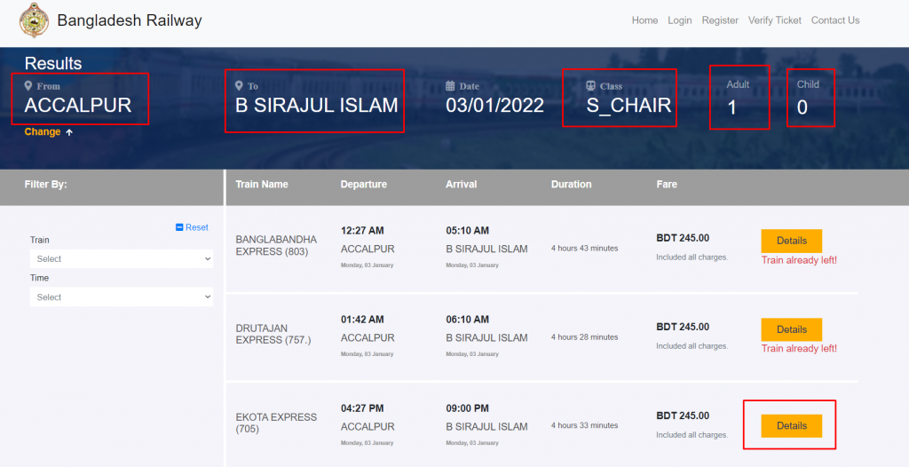Click the minus icon beside Reset

179,227
